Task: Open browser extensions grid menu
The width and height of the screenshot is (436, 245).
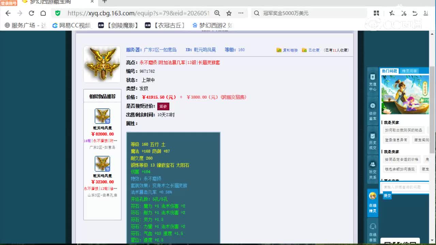Action: pyautogui.click(x=376, y=13)
